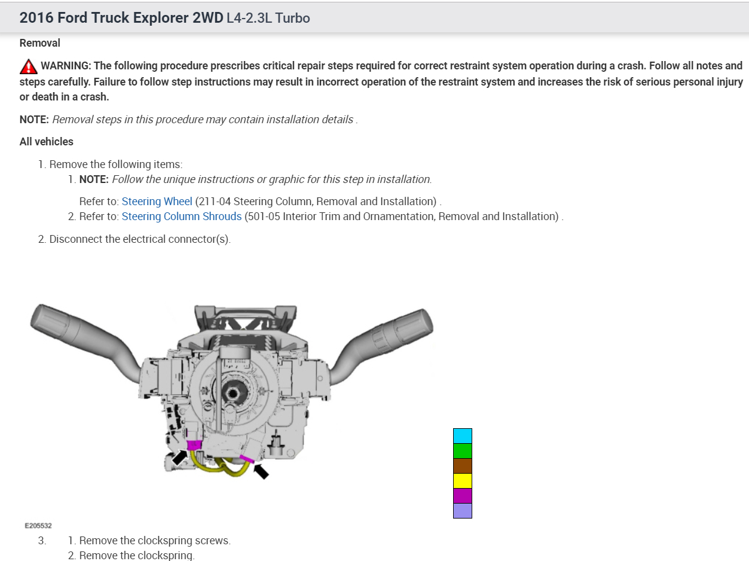The width and height of the screenshot is (749, 561).
Task: Click the clockspring center hub
Action: 231,392
